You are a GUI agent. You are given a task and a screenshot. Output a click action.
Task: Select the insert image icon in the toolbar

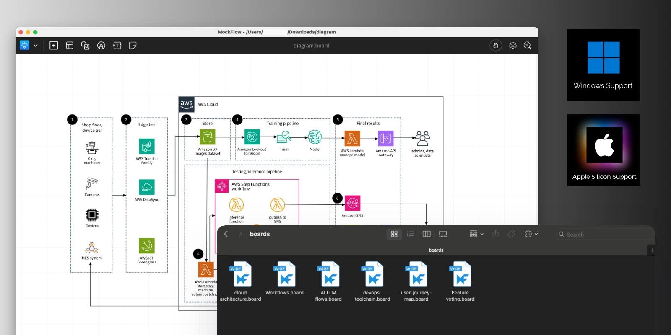pyautogui.click(x=85, y=45)
